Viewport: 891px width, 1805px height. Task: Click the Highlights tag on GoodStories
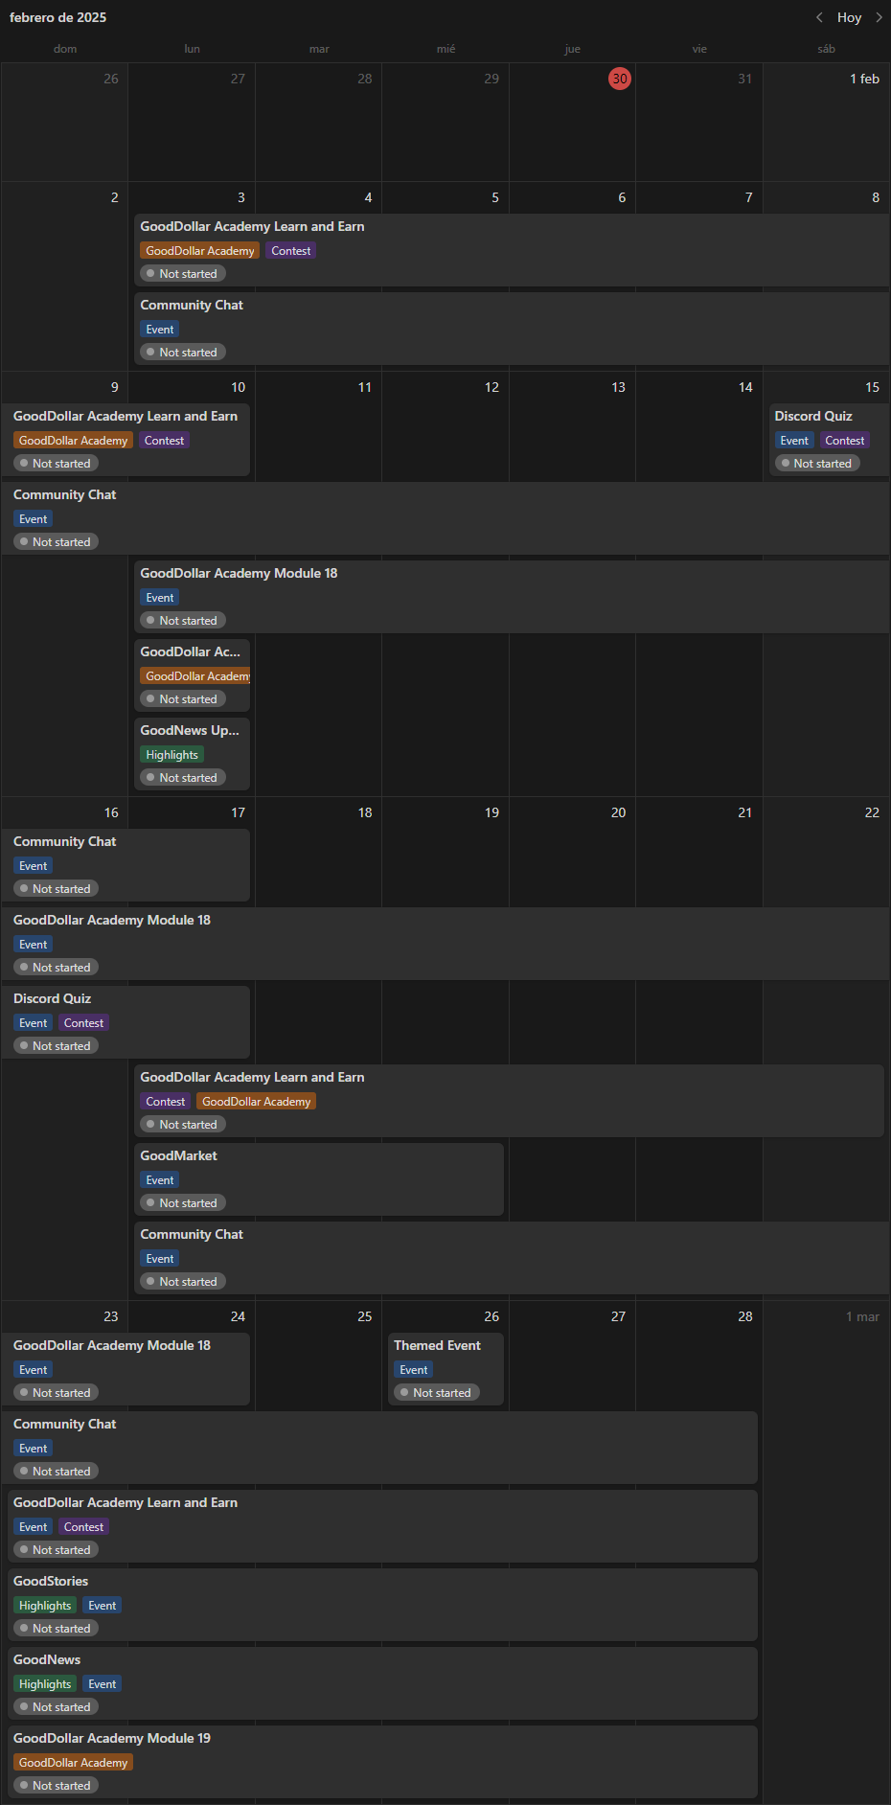coord(45,1606)
